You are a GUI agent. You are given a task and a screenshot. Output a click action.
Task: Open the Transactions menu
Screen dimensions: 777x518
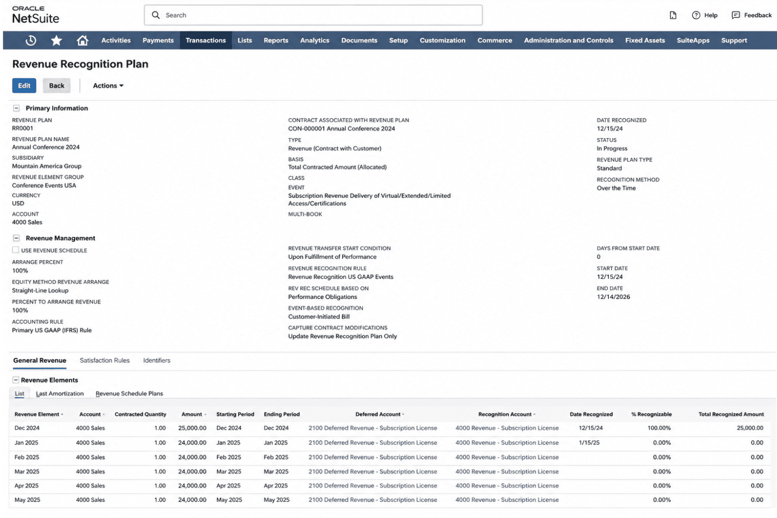pyautogui.click(x=206, y=40)
